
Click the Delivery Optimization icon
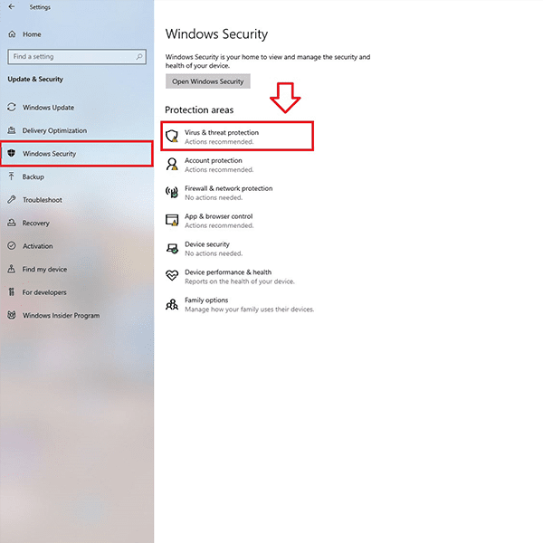(x=12, y=130)
